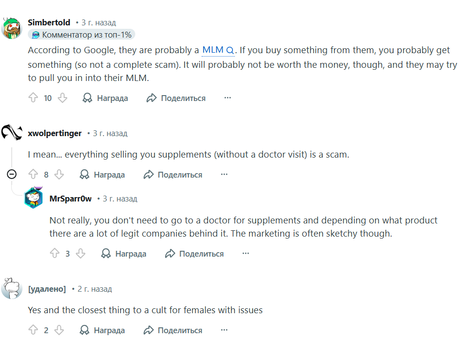Share MrSparr0w's reply
The width and height of the screenshot is (459, 341).
[x=194, y=254]
